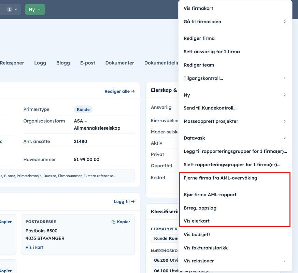Expand Tilgangskontroll submenu chevron
Image resolution: width=298 pixels, height=273 pixels.
click(x=284, y=78)
